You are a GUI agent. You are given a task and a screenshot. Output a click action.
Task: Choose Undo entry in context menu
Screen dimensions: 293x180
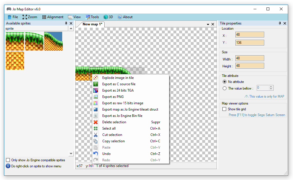pos(131,154)
